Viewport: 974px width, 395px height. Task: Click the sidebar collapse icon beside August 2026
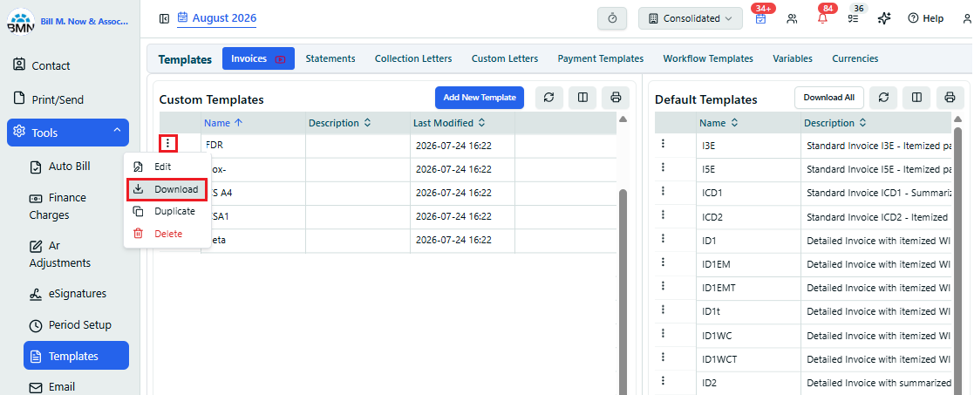[164, 18]
